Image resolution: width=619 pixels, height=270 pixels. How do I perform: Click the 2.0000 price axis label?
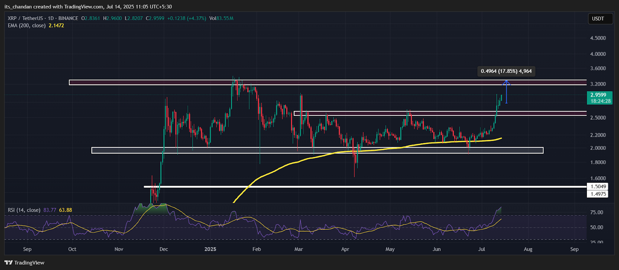(598, 148)
